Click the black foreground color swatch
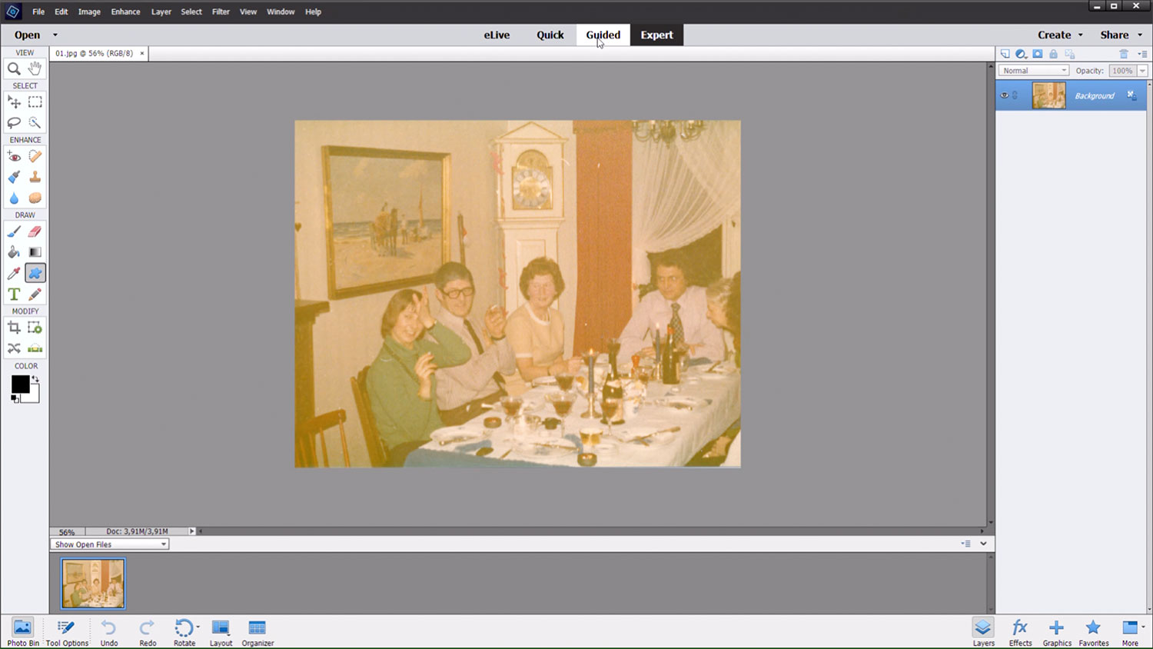This screenshot has width=1153, height=649. tap(19, 383)
